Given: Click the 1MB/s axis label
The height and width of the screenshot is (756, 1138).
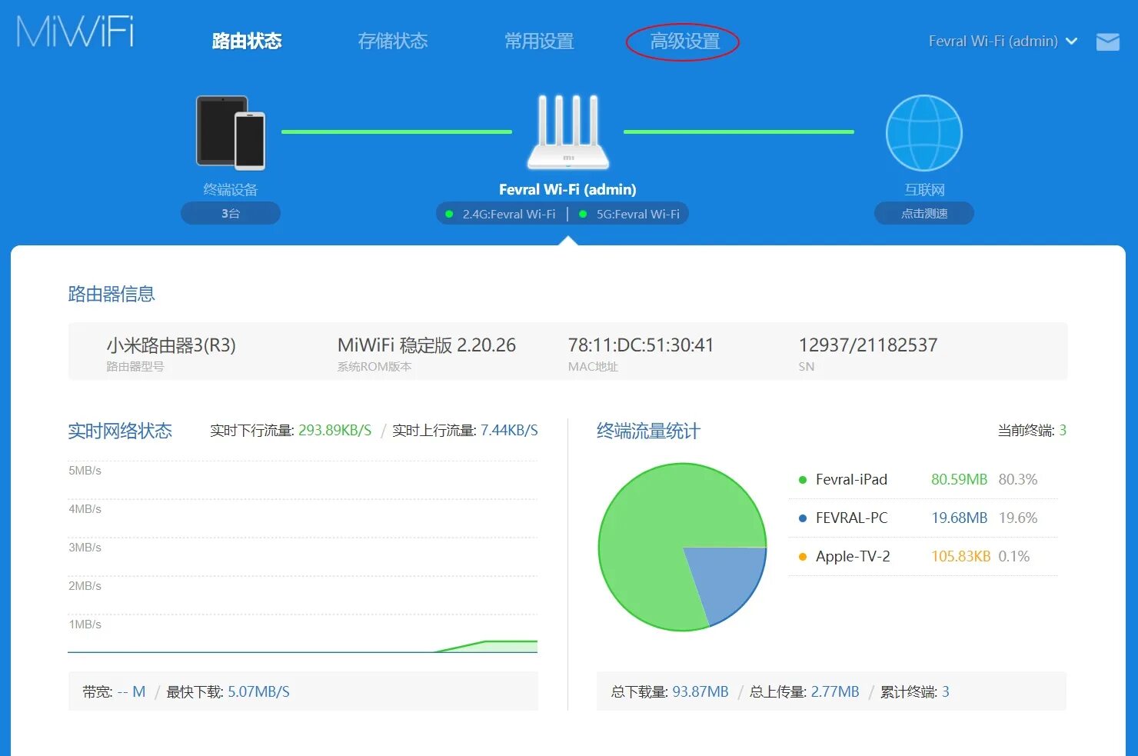Looking at the screenshot, I should pyautogui.click(x=85, y=624).
